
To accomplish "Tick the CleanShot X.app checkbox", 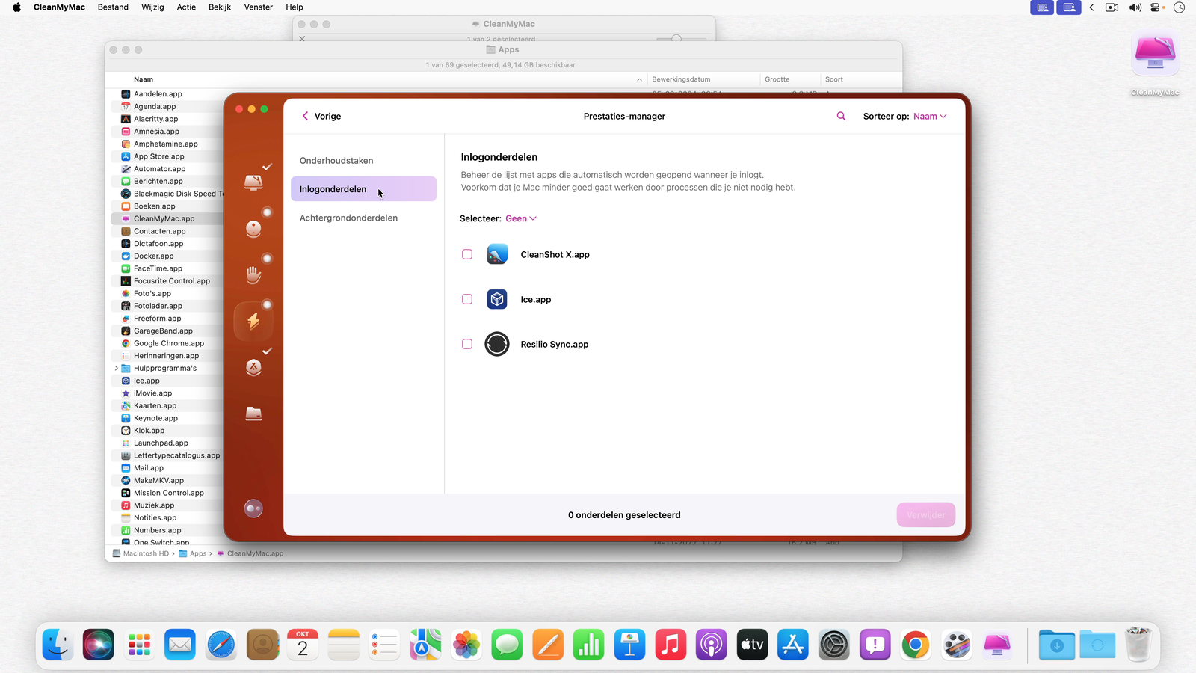I will point(467,254).
